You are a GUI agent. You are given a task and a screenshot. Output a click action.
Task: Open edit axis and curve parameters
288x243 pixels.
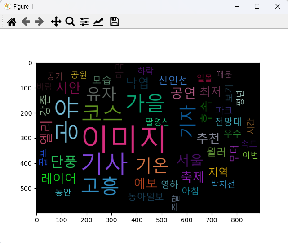tap(98, 22)
